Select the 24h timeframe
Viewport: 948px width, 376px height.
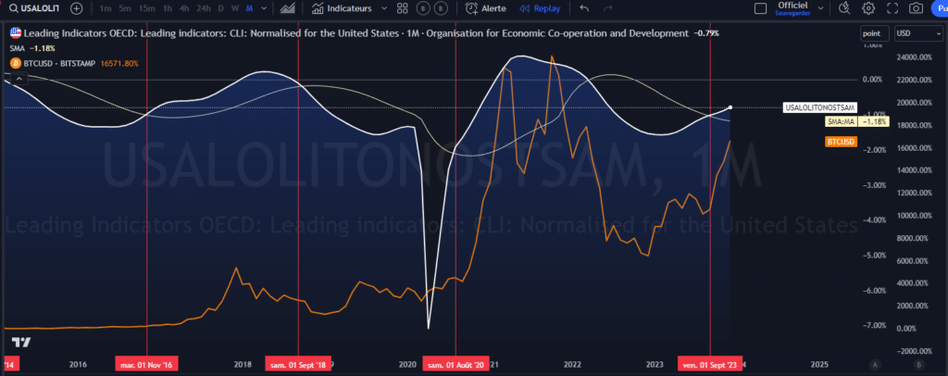tap(203, 8)
